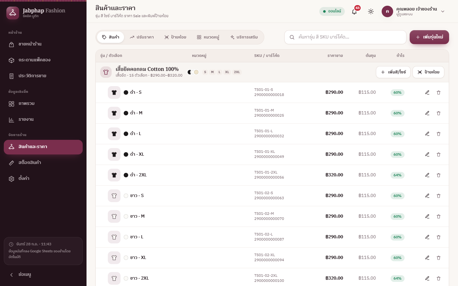Delete the ดำ · 2XL variant
This screenshot has height=286, width=458.
tap(439, 175)
